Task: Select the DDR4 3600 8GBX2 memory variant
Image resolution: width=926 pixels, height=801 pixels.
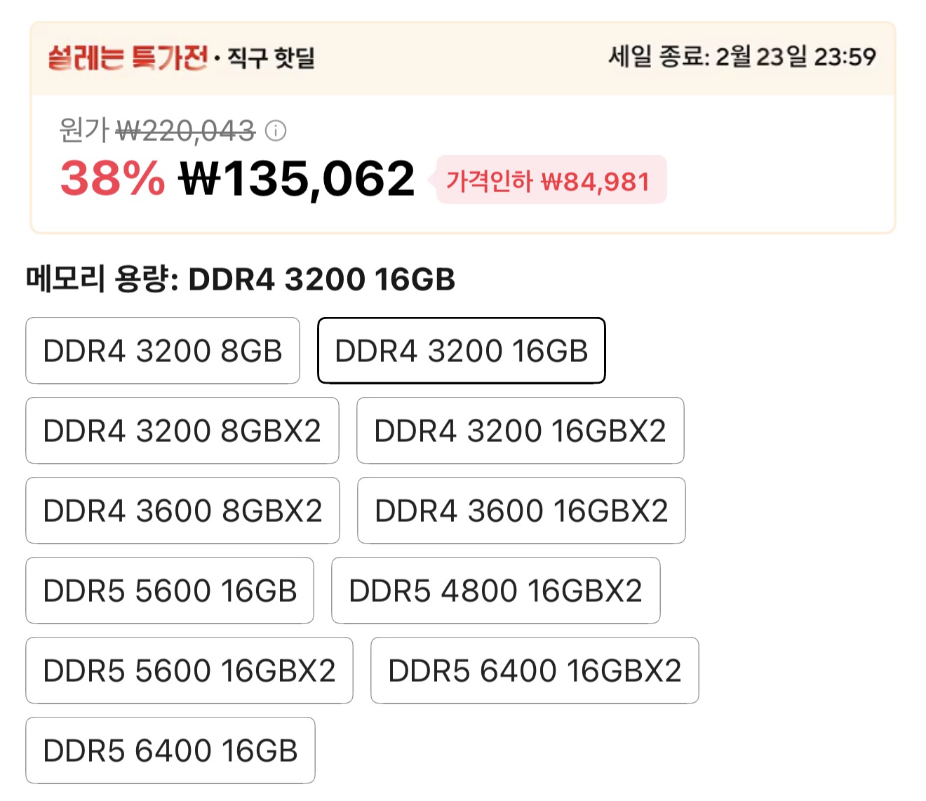Action: click(x=182, y=511)
